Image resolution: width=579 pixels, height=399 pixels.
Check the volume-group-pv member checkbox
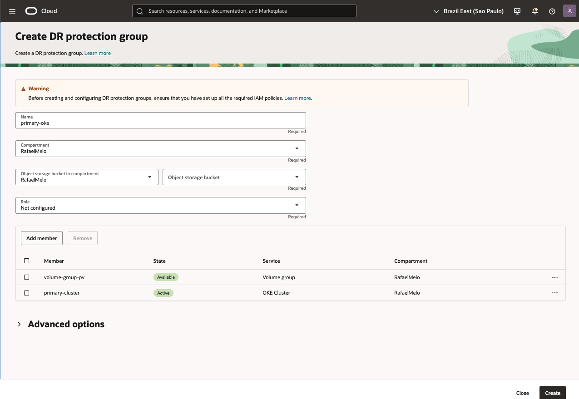26,277
